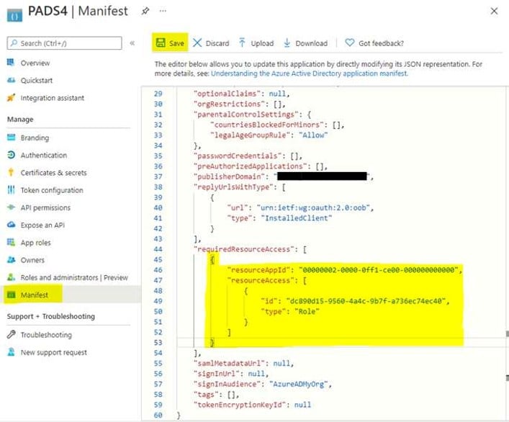Click the "tokenEncryptionKeyId" key on line 59

click(x=239, y=405)
